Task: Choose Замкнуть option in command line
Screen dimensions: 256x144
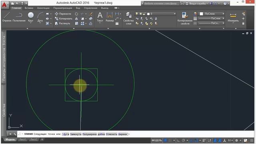Action: (x=76, y=134)
